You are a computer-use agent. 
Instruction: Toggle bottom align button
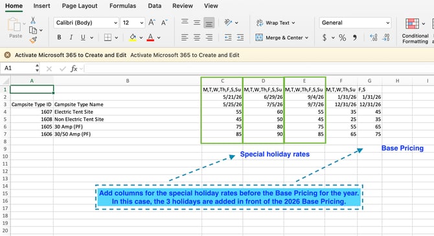(209, 23)
